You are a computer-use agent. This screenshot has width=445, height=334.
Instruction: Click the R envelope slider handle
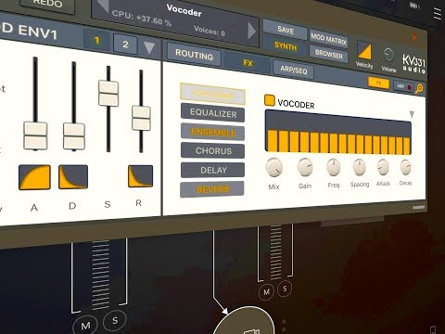[141, 118]
